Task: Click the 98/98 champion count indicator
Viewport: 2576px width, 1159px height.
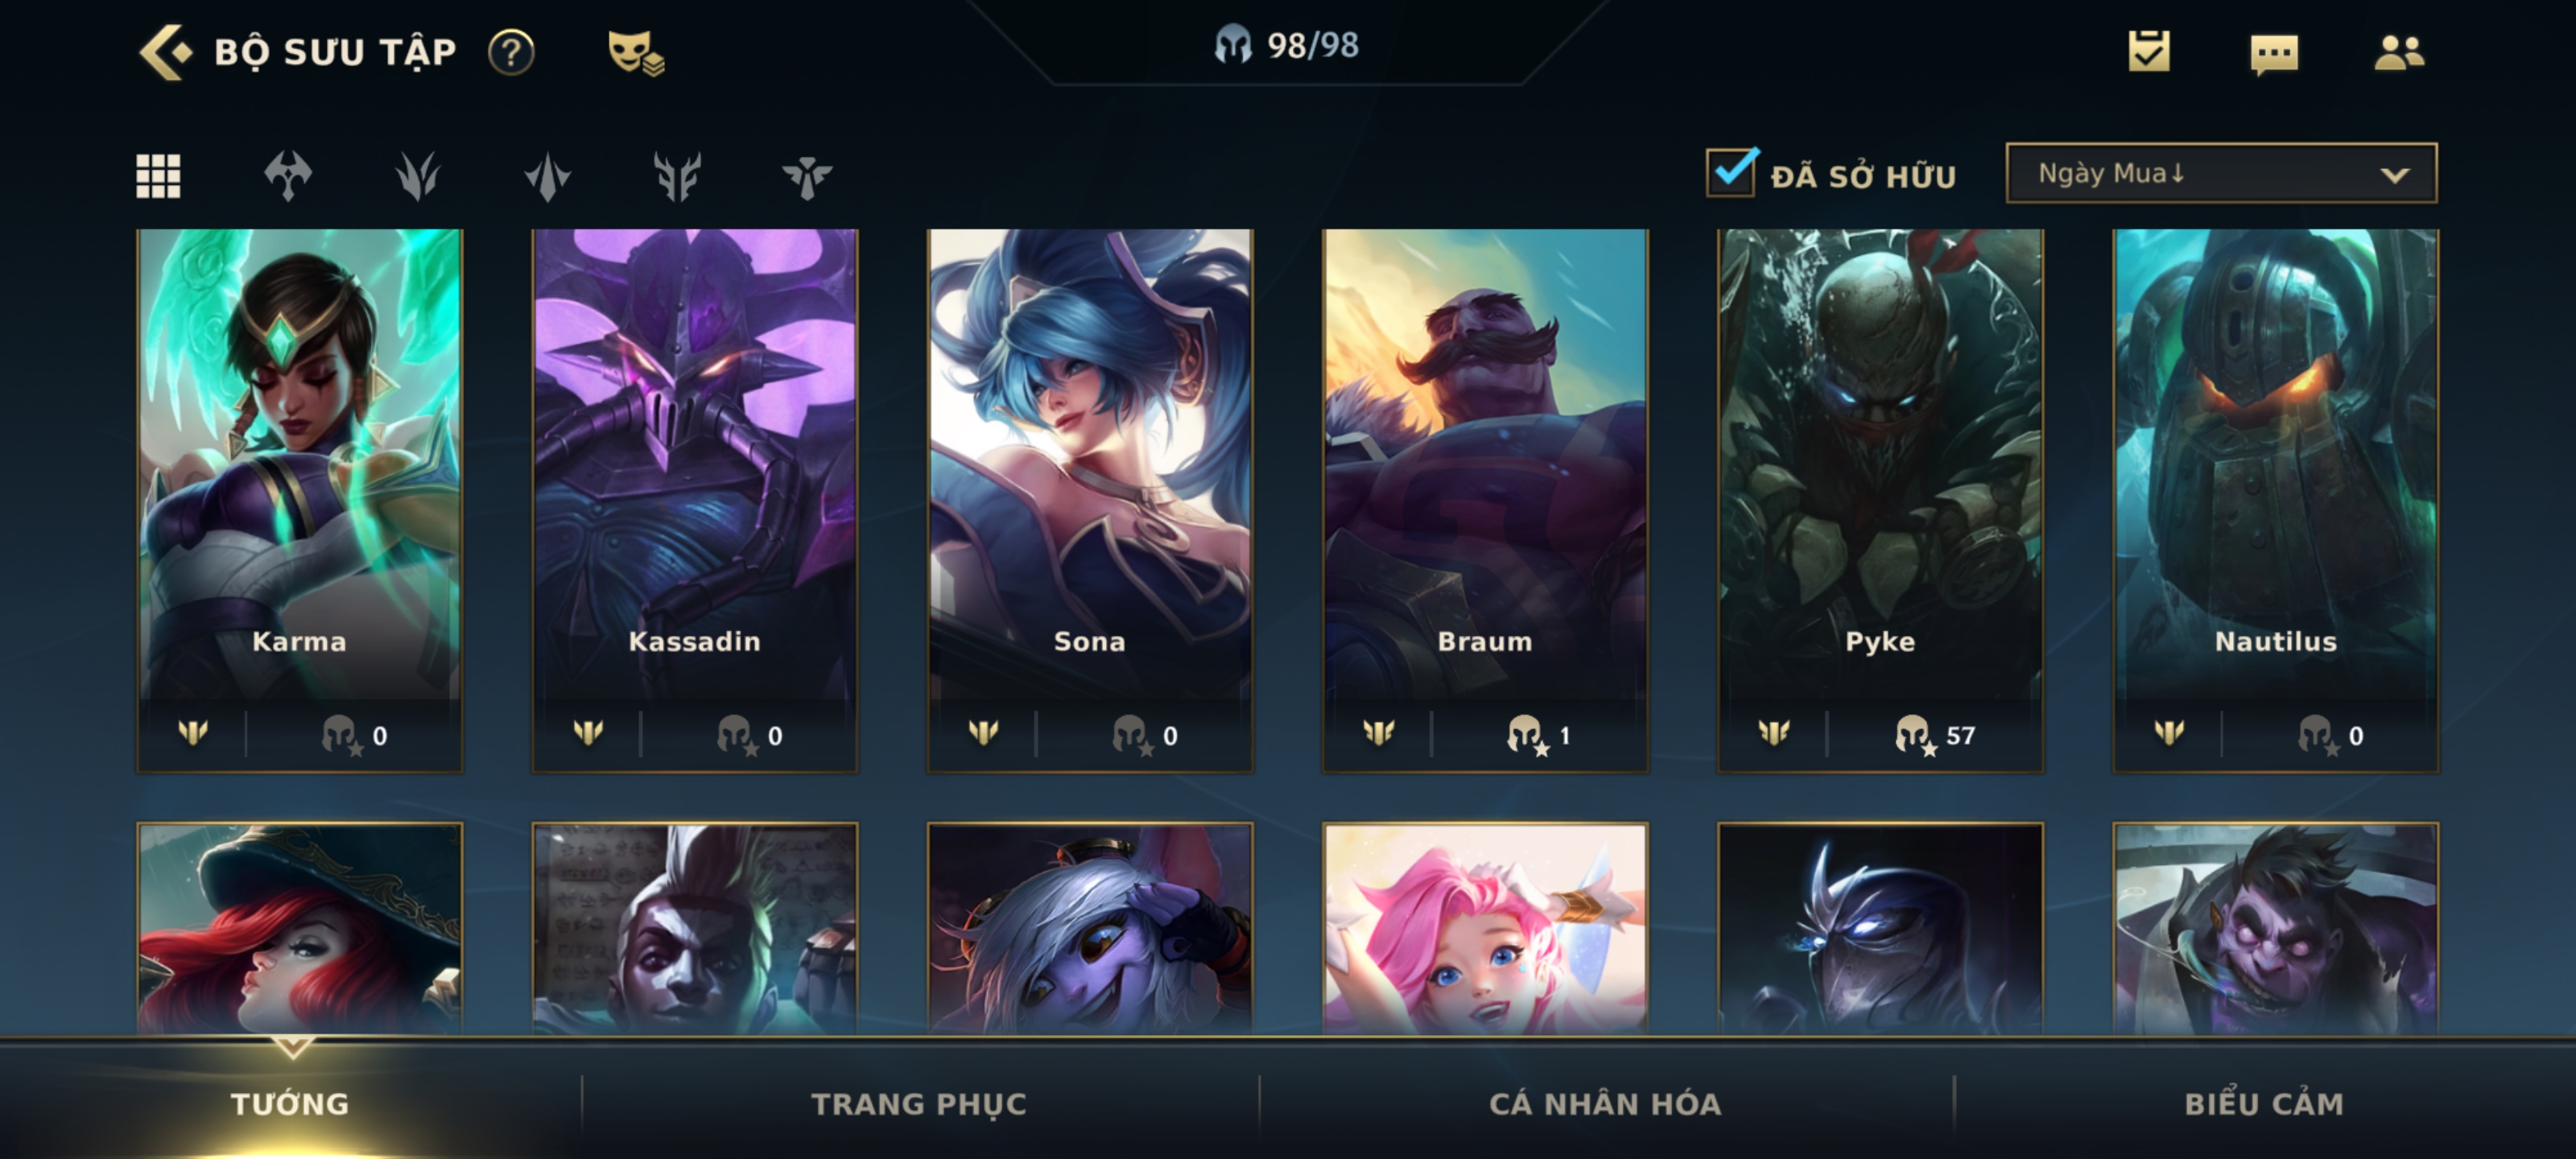Action: click(x=1287, y=45)
